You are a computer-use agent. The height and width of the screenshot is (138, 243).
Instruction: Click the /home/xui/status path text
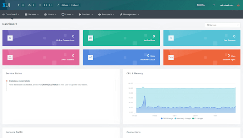tap(50, 85)
